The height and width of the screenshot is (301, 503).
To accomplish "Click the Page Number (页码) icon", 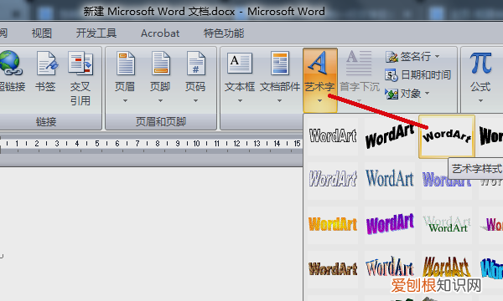I will 195,64.
